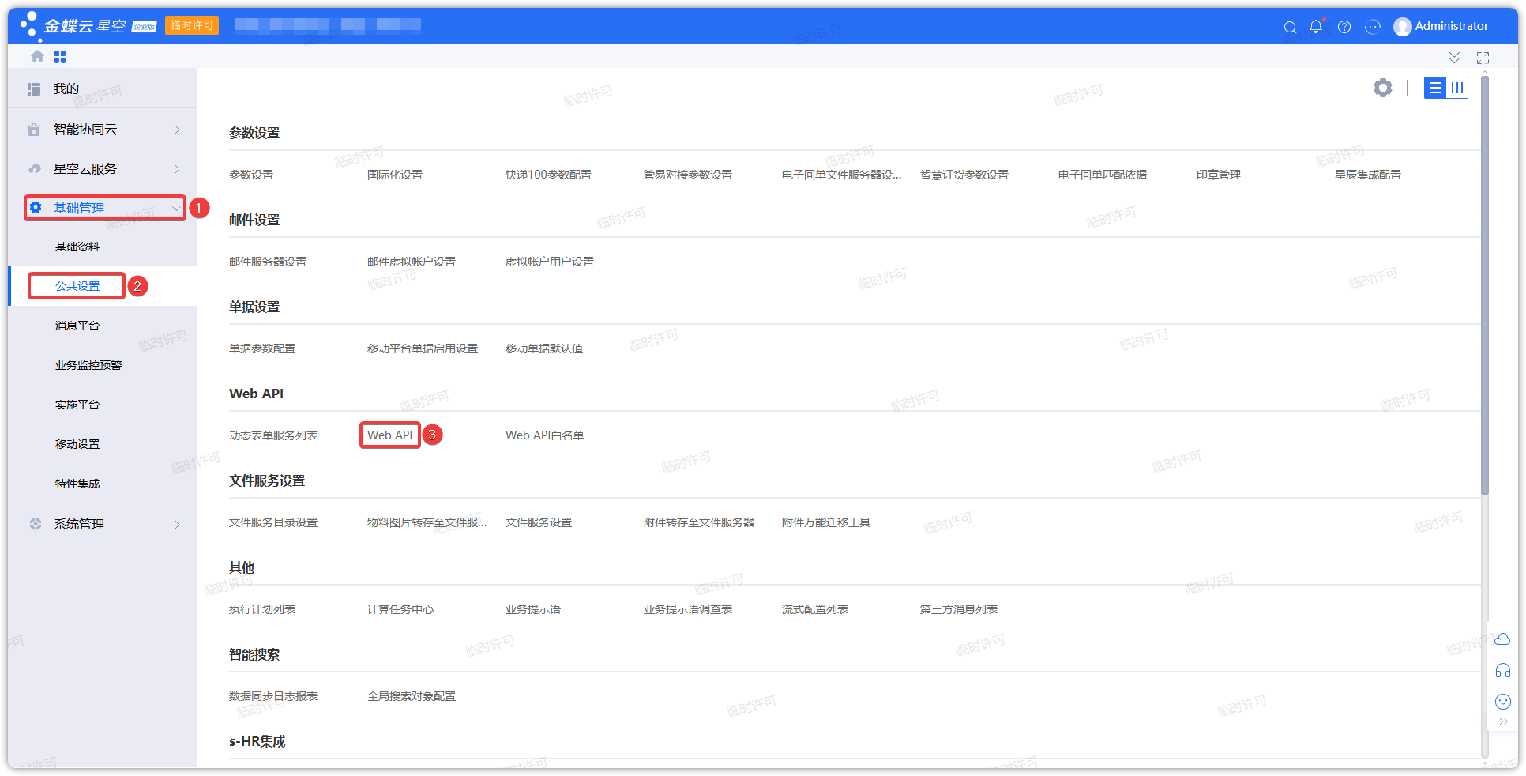Click the cloud icon on right edge

(x=1502, y=639)
